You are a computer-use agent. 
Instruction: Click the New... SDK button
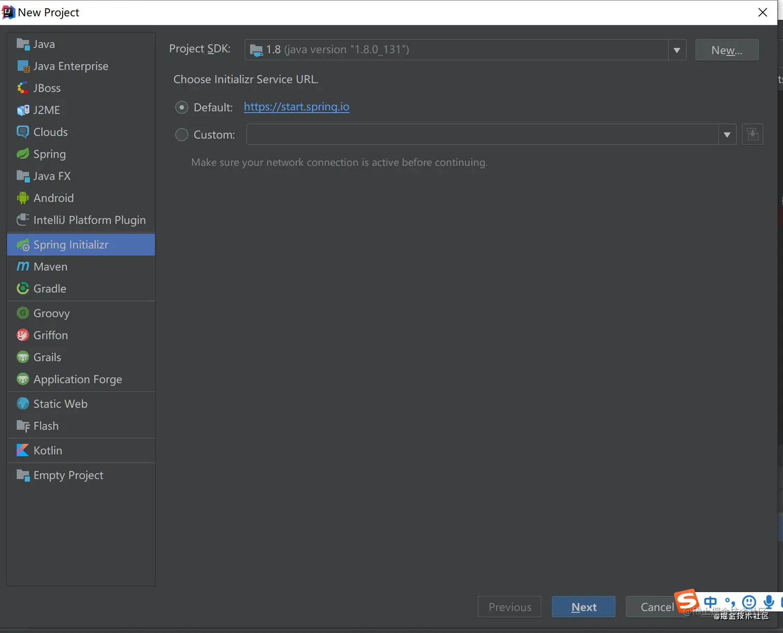click(727, 50)
